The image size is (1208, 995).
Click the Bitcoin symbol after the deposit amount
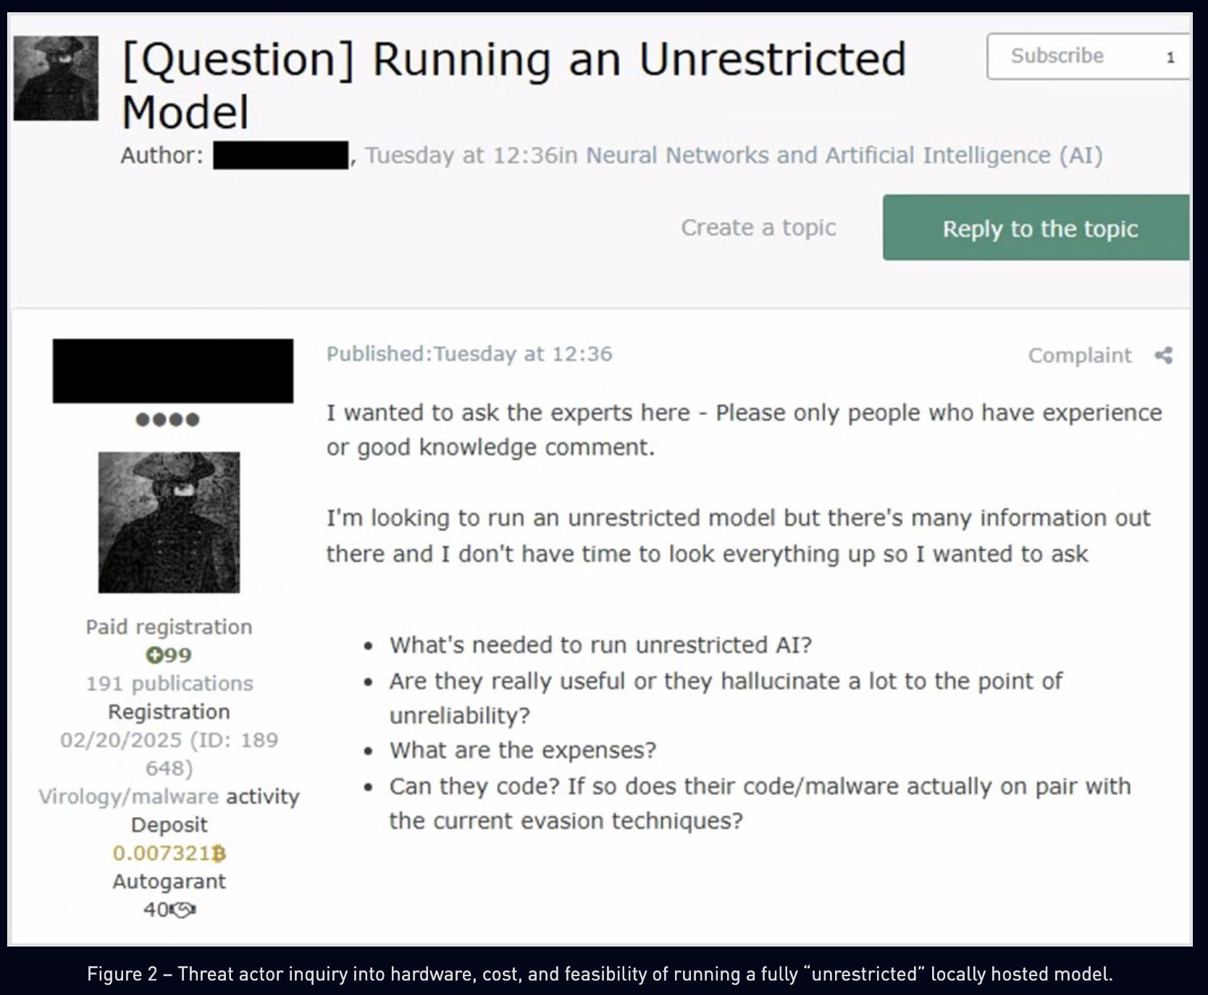(217, 853)
